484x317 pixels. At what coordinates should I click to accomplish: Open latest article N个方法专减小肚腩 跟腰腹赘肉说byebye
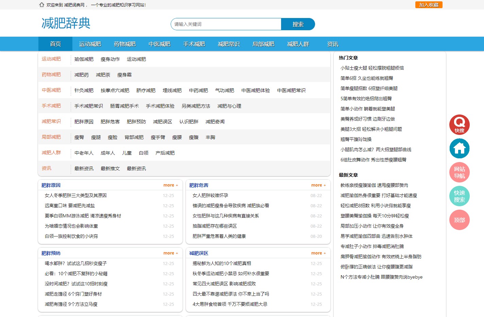(381, 277)
